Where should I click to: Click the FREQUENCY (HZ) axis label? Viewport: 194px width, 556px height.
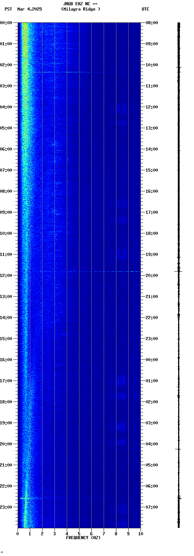pos(83,538)
